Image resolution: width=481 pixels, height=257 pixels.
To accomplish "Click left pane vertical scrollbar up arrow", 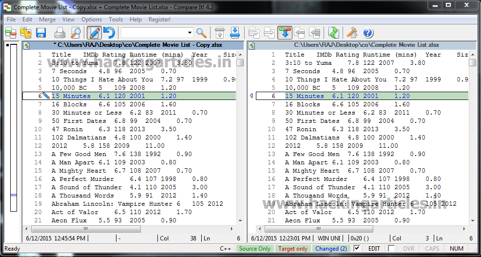I will coord(240,54).
